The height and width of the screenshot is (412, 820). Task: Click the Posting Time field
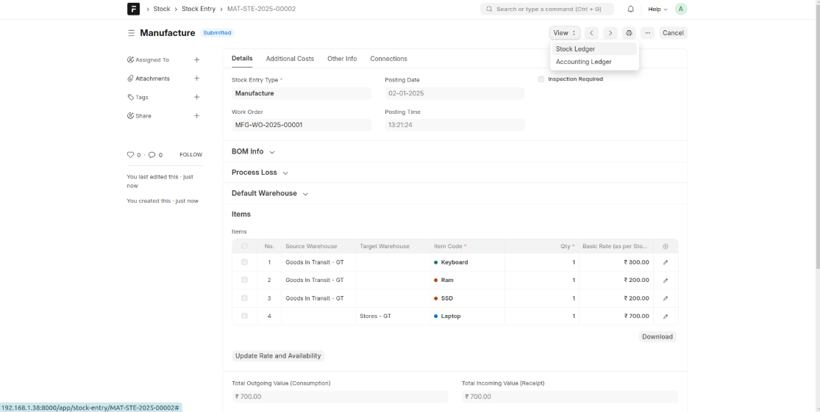(x=455, y=126)
